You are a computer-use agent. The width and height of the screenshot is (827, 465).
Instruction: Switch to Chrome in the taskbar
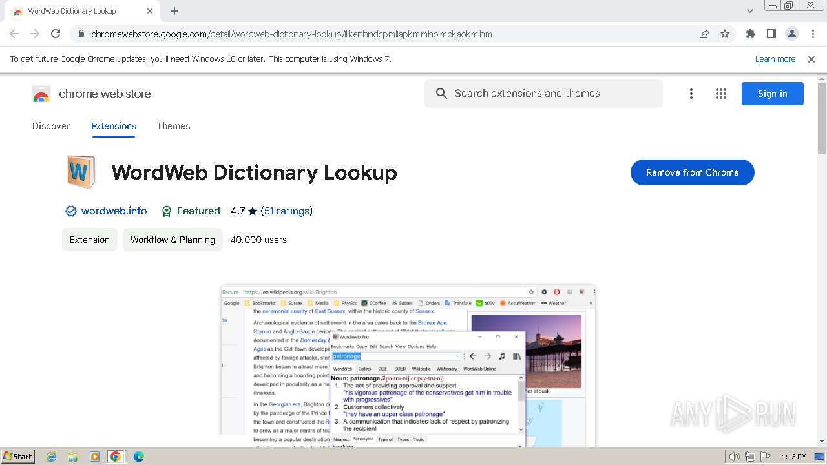click(116, 457)
